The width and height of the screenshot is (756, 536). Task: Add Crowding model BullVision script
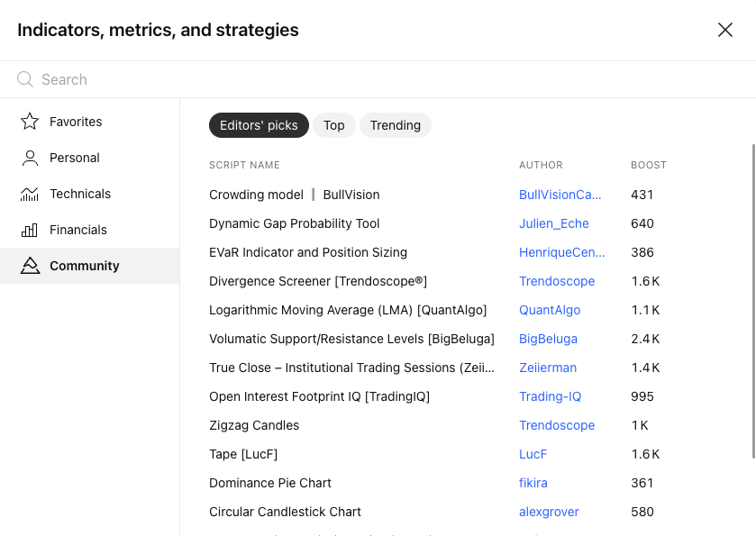click(x=295, y=195)
